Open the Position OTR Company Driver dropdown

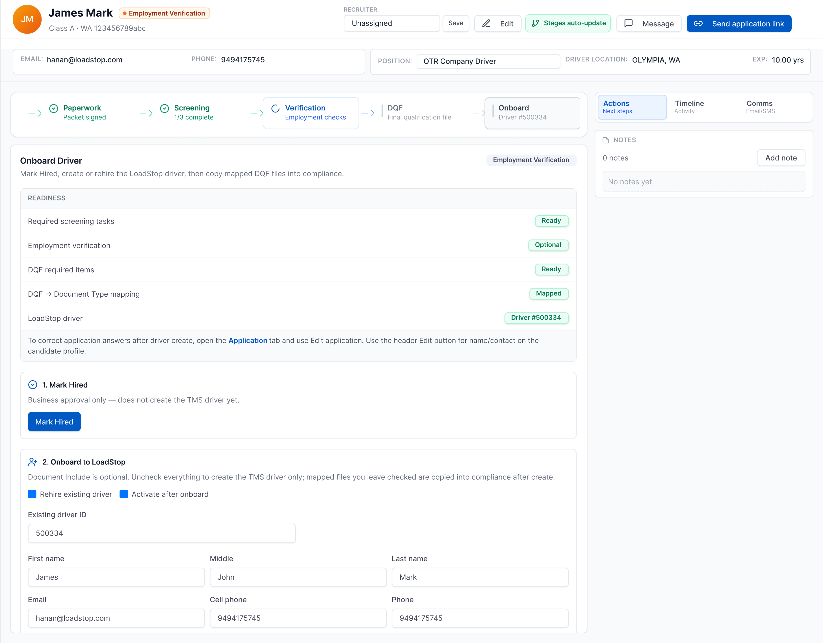488,61
